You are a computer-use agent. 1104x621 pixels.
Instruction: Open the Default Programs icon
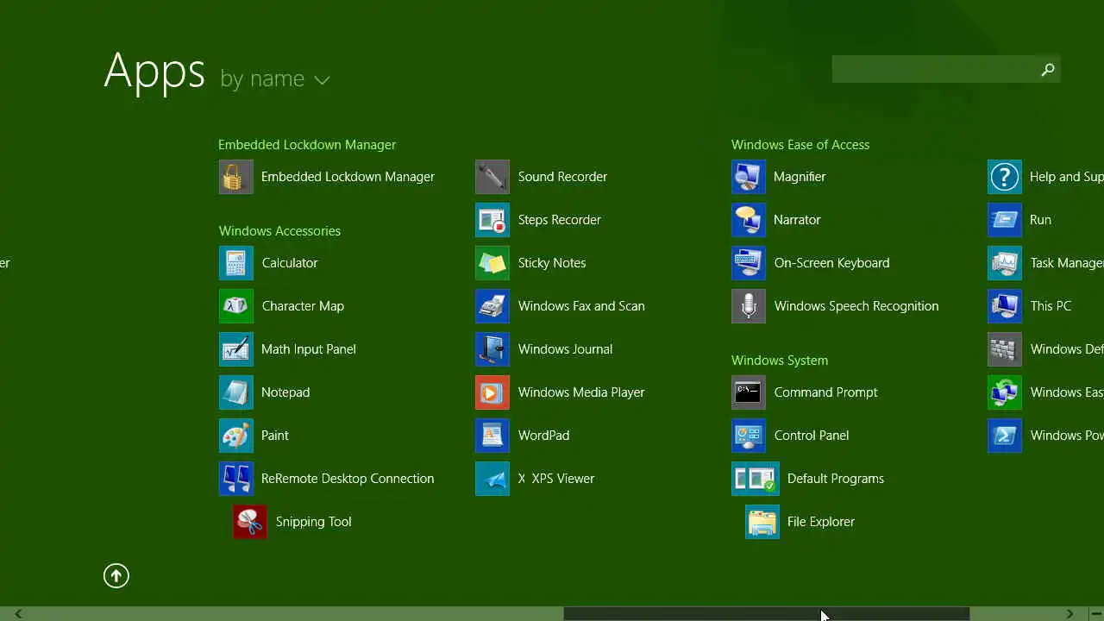pos(756,479)
